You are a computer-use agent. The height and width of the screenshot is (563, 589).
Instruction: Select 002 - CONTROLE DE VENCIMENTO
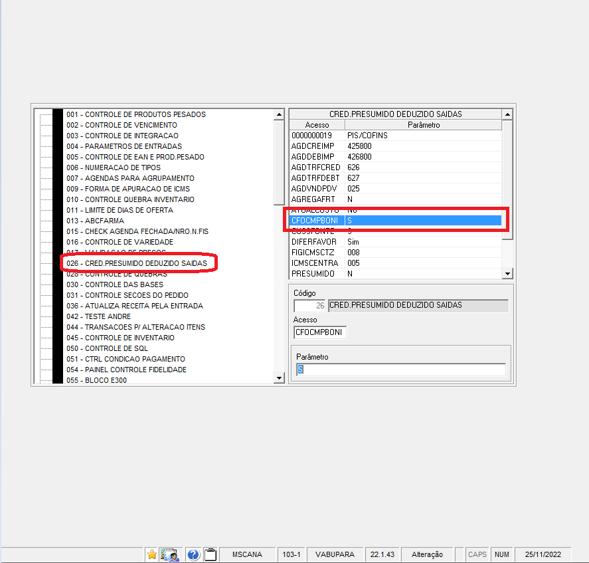[122, 125]
